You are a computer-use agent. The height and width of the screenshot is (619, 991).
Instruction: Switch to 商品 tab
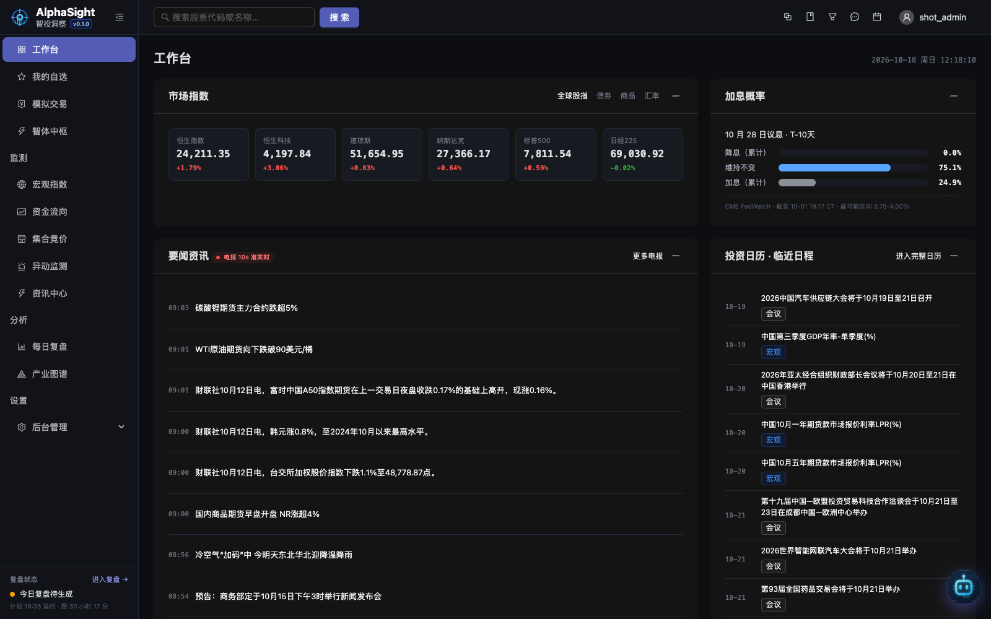tap(628, 96)
